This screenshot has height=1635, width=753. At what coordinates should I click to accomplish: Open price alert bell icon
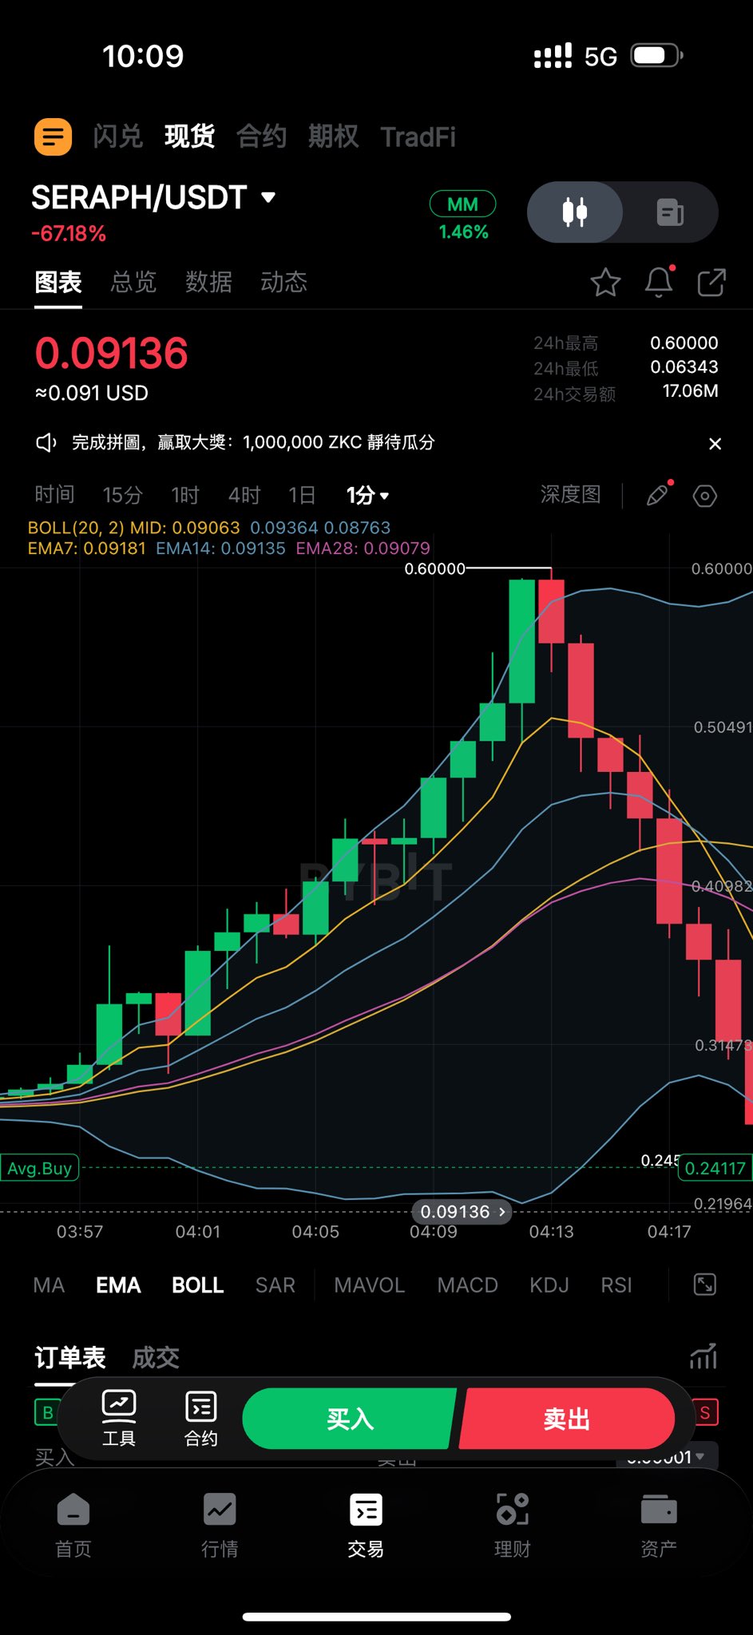[659, 282]
